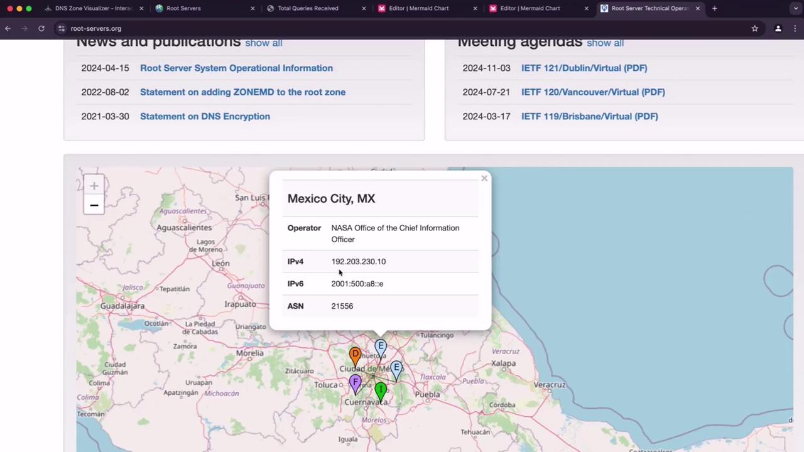Click the green I root server marker
Image resolution: width=804 pixels, height=452 pixels.
pyautogui.click(x=381, y=390)
